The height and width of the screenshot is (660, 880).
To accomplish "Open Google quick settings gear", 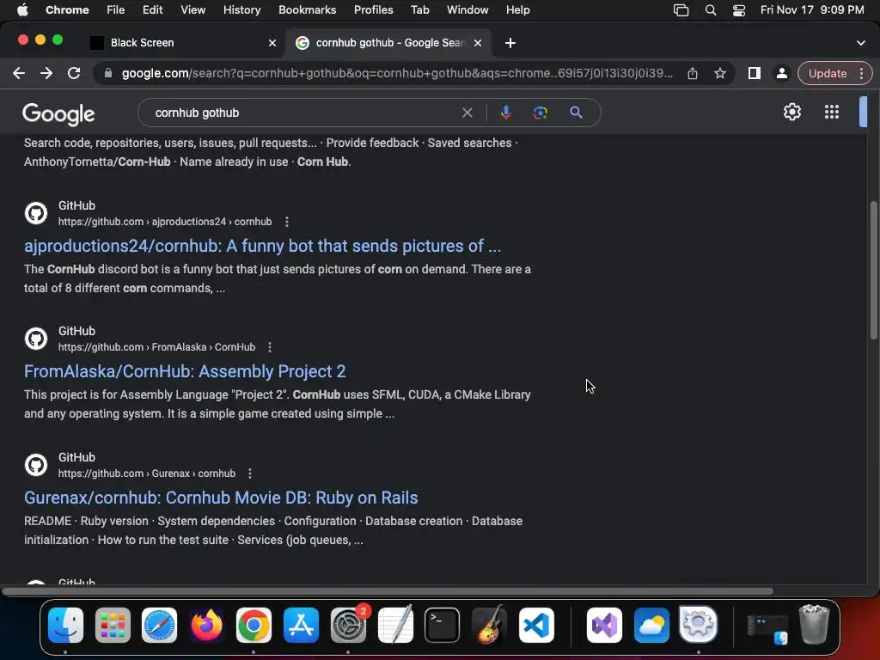I will (x=791, y=113).
